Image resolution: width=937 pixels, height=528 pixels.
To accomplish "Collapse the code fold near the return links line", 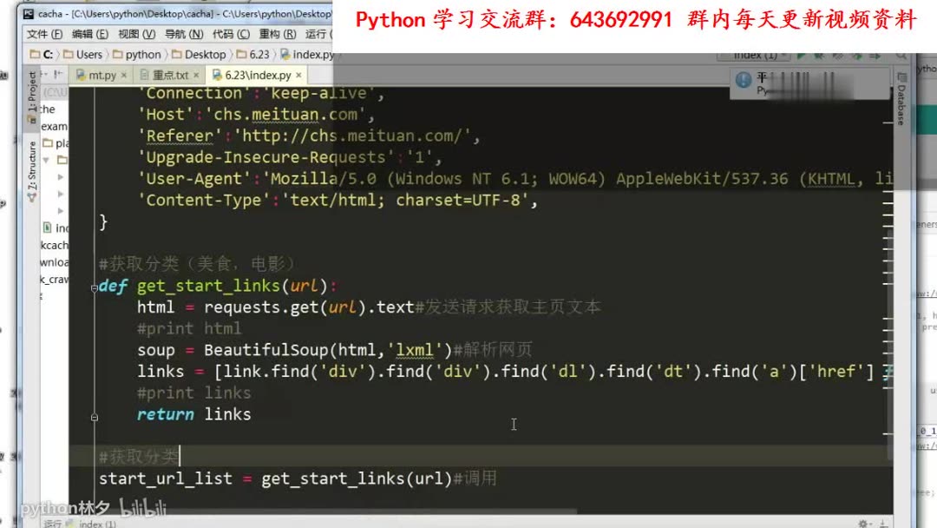I will tap(94, 418).
